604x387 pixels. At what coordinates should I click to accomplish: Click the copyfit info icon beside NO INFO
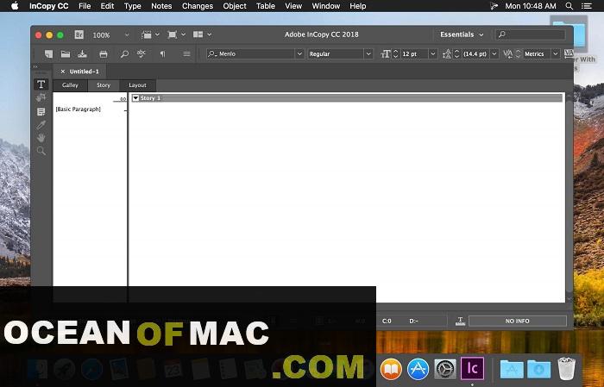tap(460, 321)
